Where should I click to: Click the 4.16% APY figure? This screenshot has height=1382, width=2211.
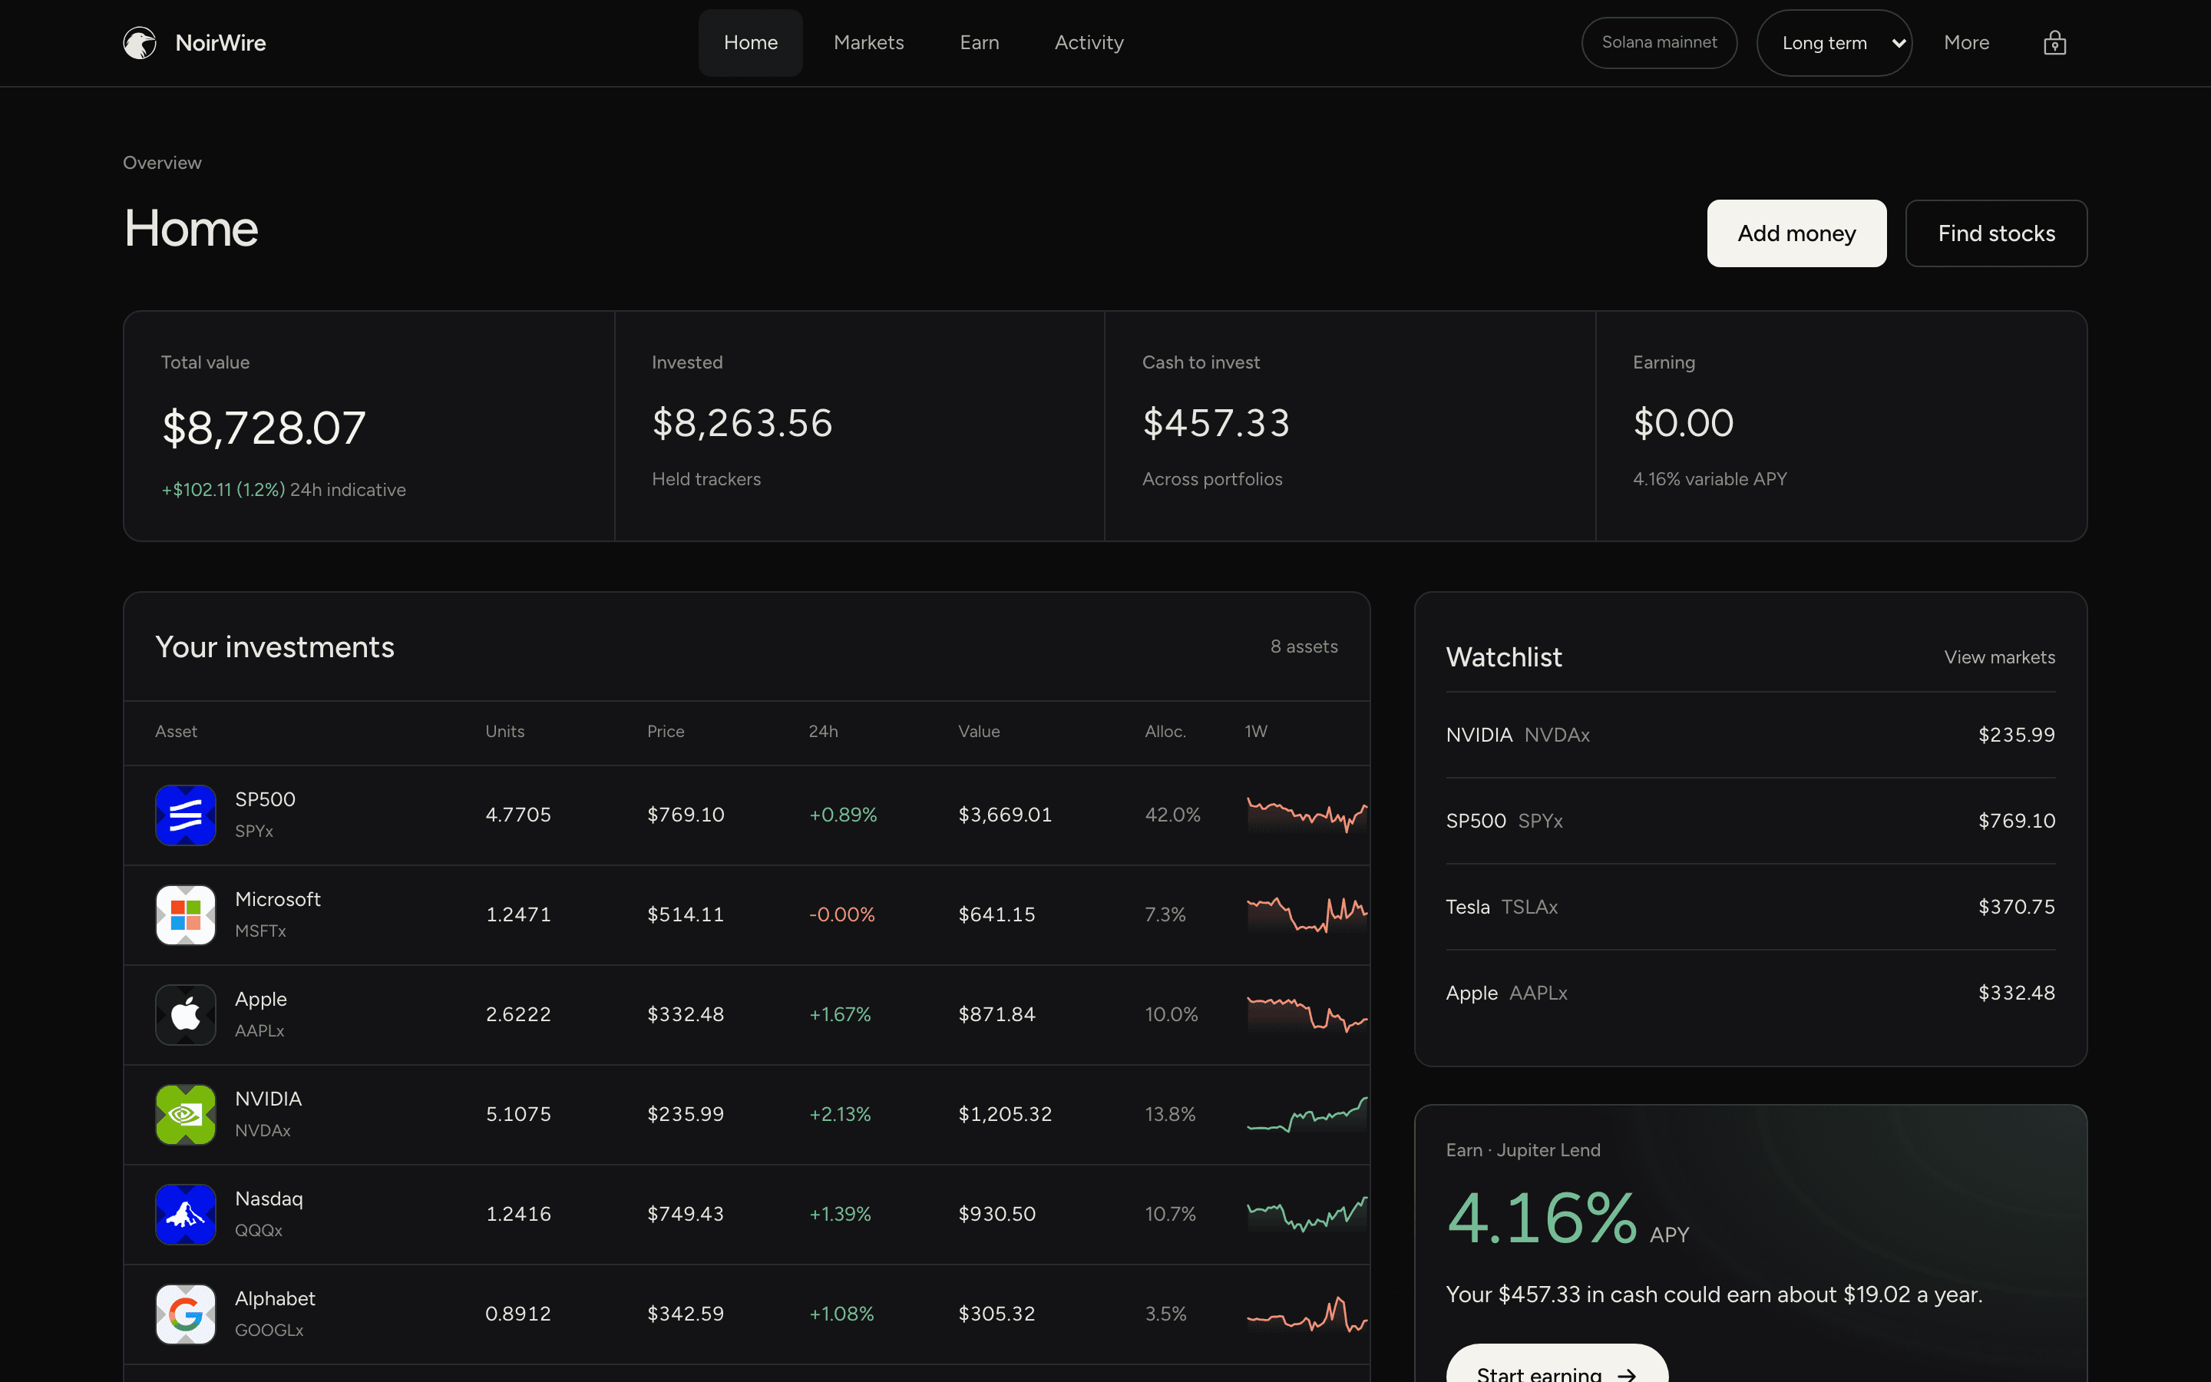pos(1542,1218)
